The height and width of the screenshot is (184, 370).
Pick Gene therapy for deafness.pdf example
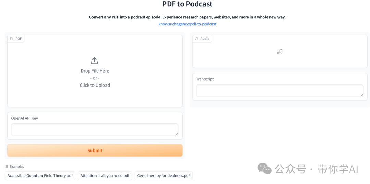pyautogui.click(x=163, y=176)
